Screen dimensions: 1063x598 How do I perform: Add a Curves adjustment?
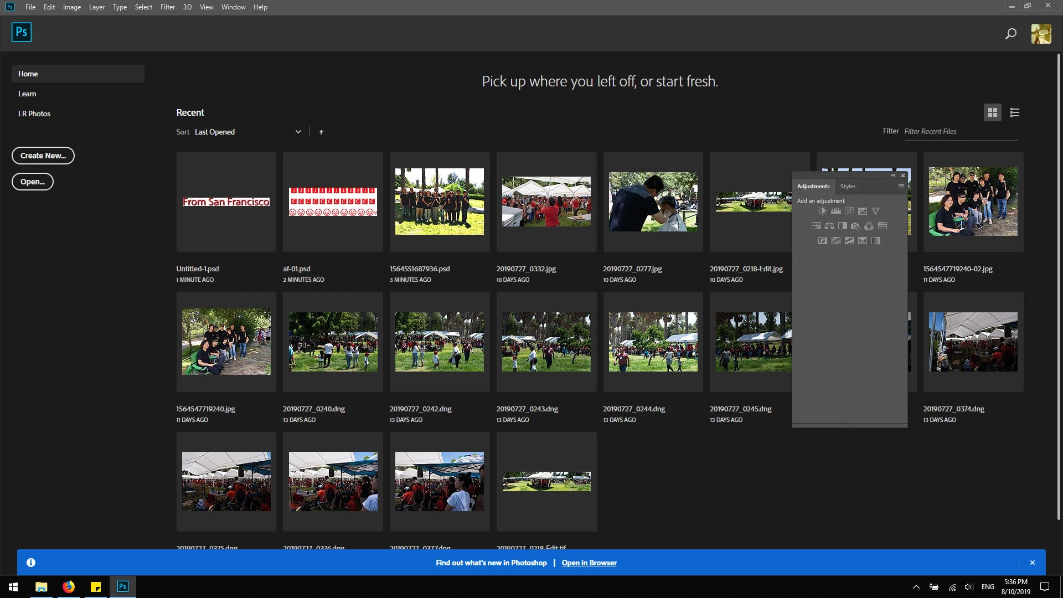(x=849, y=211)
